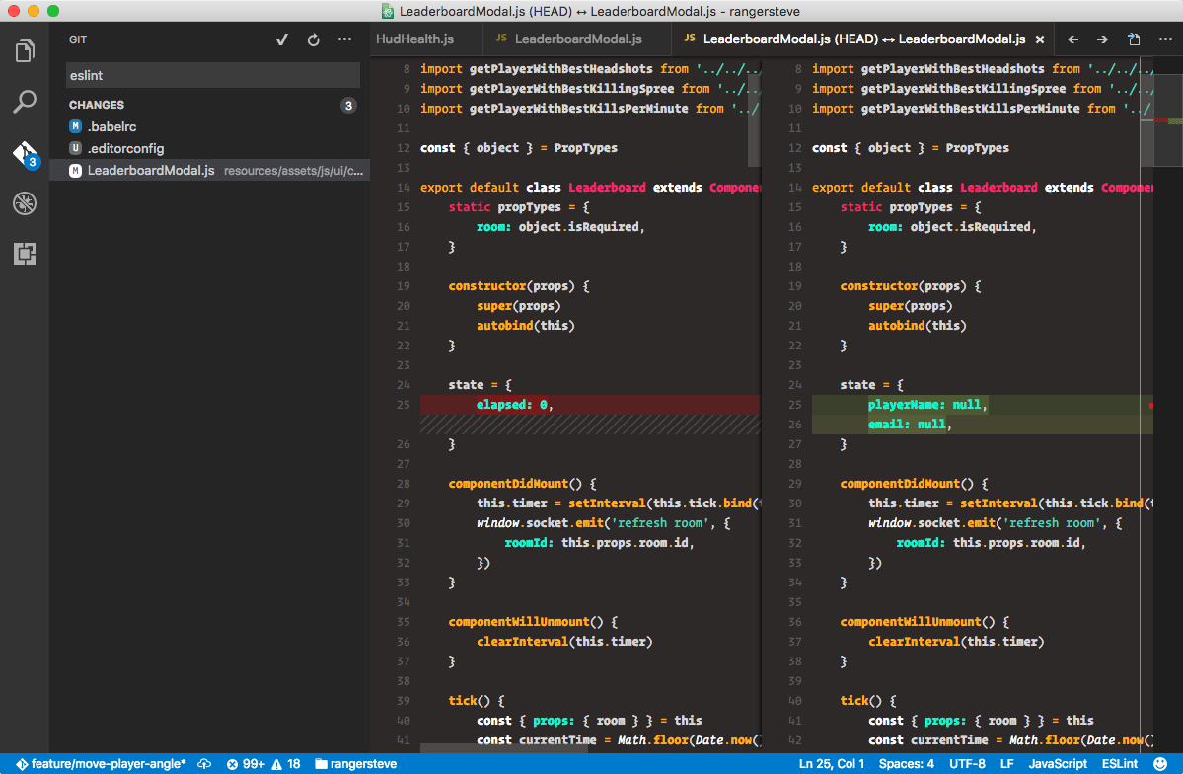Toggle inline diff view via More Actions ellipsis
The image size is (1183, 774).
tap(1167, 39)
